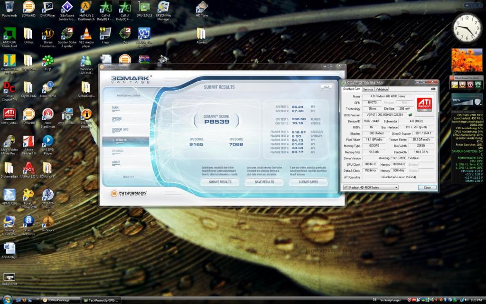The height and width of the screenshot is (304, 486).
Task: Launch BioShock desktop icon
Action: (x=48, y=224)
